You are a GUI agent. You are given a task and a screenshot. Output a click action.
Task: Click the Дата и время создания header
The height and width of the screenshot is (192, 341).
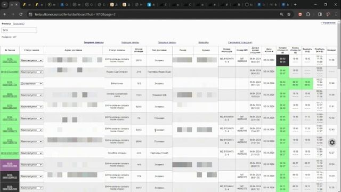255,50
